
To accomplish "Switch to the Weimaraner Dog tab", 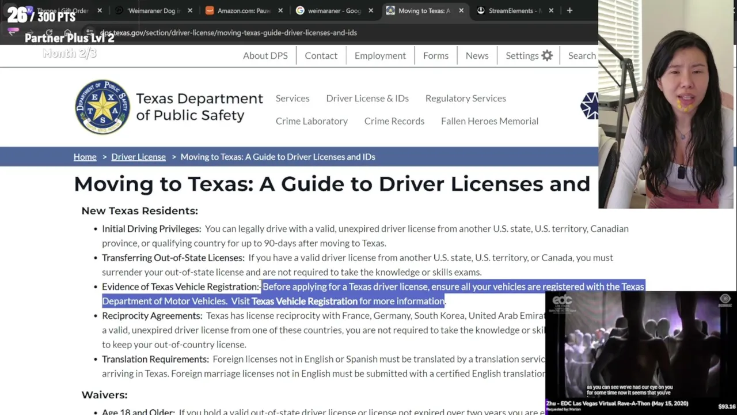I will point(154,10).
